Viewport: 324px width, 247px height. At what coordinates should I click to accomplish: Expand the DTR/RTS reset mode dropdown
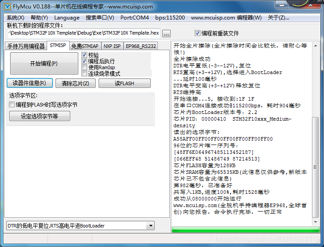pos(150,226)
